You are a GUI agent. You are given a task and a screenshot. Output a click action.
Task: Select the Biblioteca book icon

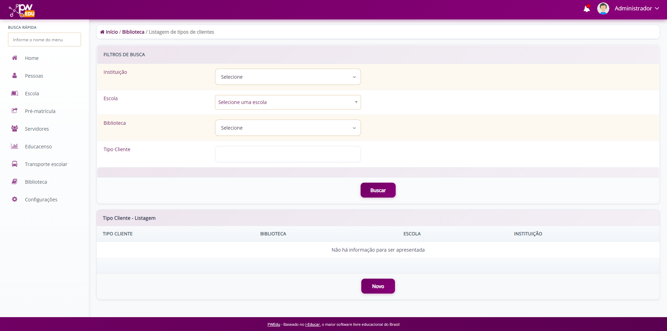(x=14, y=182)
